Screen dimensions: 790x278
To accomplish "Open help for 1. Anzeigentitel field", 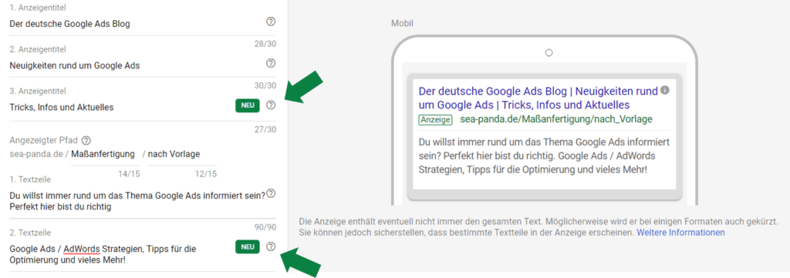I will point(271,22).
